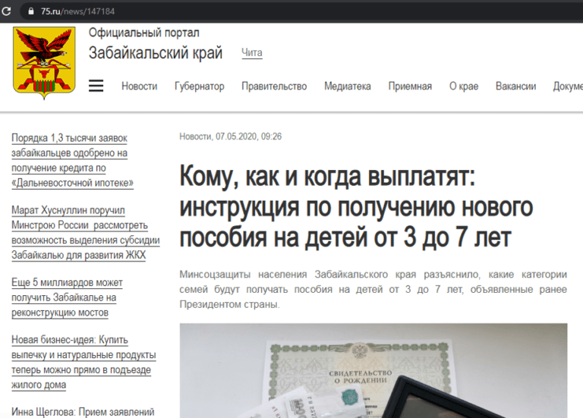Image resolution: width=583 pixels, height=418 pixels.
Task: Click the Чита city link
Action: (x=252, y=53)
